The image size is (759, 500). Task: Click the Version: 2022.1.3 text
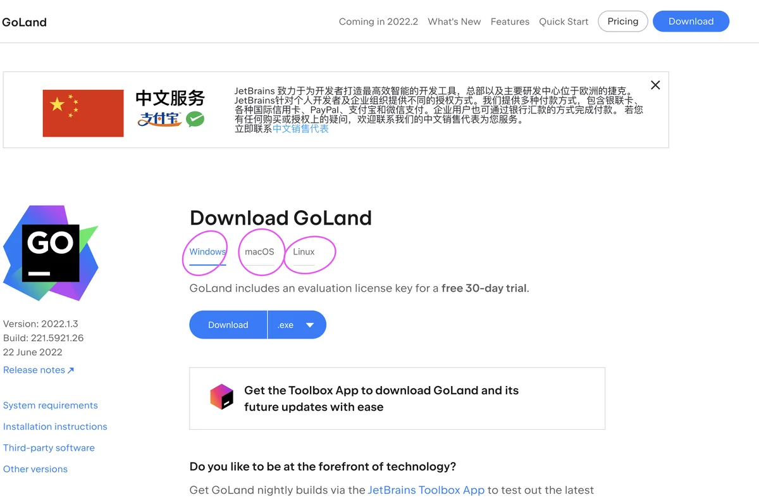tap(40, 323)
